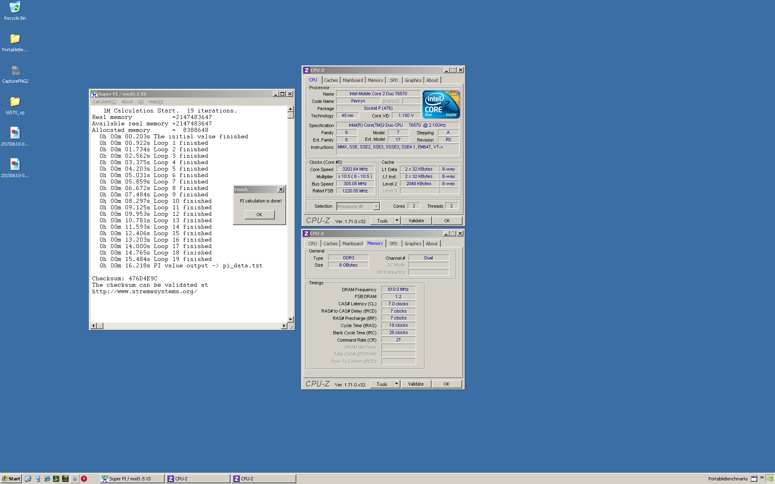Click OK in bottom CPU-Z window
Screen dimensions: 775x484
pos(446,384)
